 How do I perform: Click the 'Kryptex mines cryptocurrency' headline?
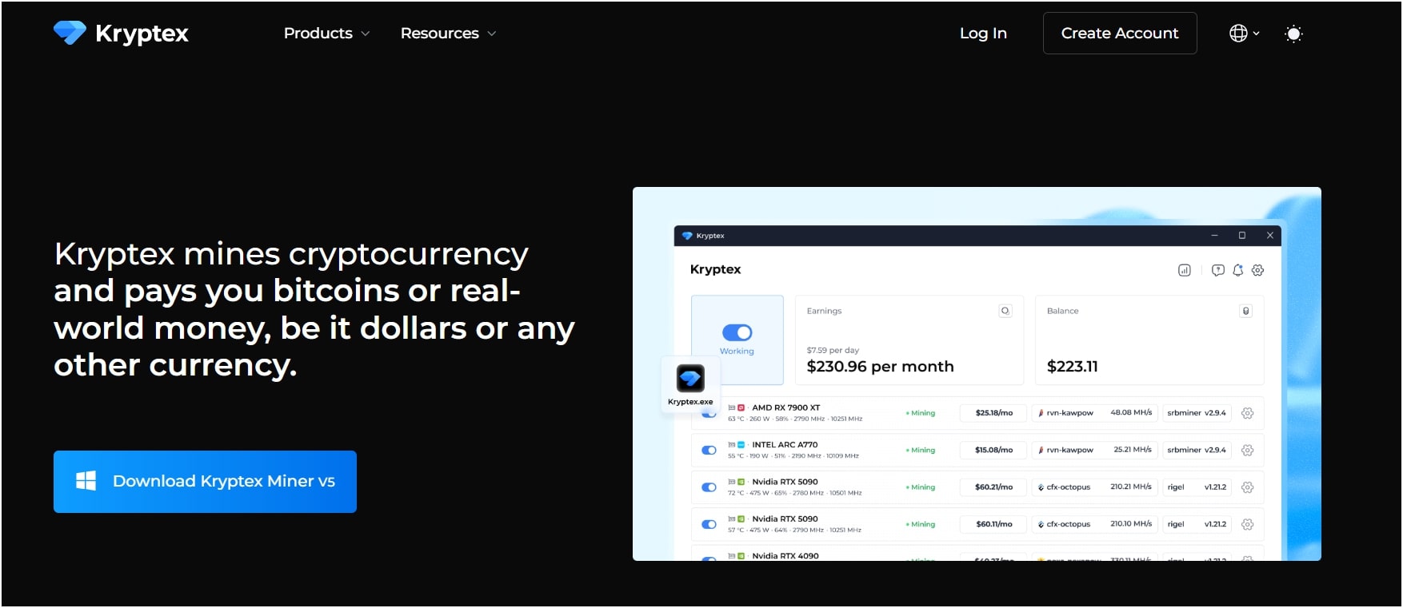[291, 254]
